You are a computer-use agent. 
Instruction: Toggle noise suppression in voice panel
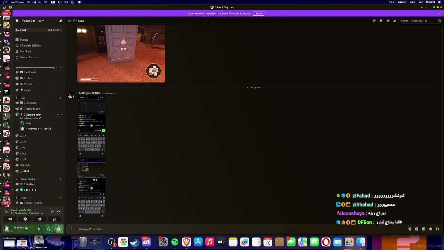click(x=52, y=211)
